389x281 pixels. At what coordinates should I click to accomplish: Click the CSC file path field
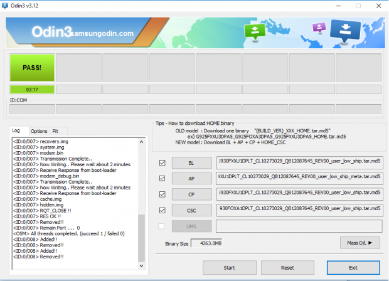pos(298,210)
